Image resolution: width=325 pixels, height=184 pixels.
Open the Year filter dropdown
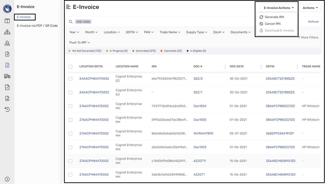[x=74, y=32]
